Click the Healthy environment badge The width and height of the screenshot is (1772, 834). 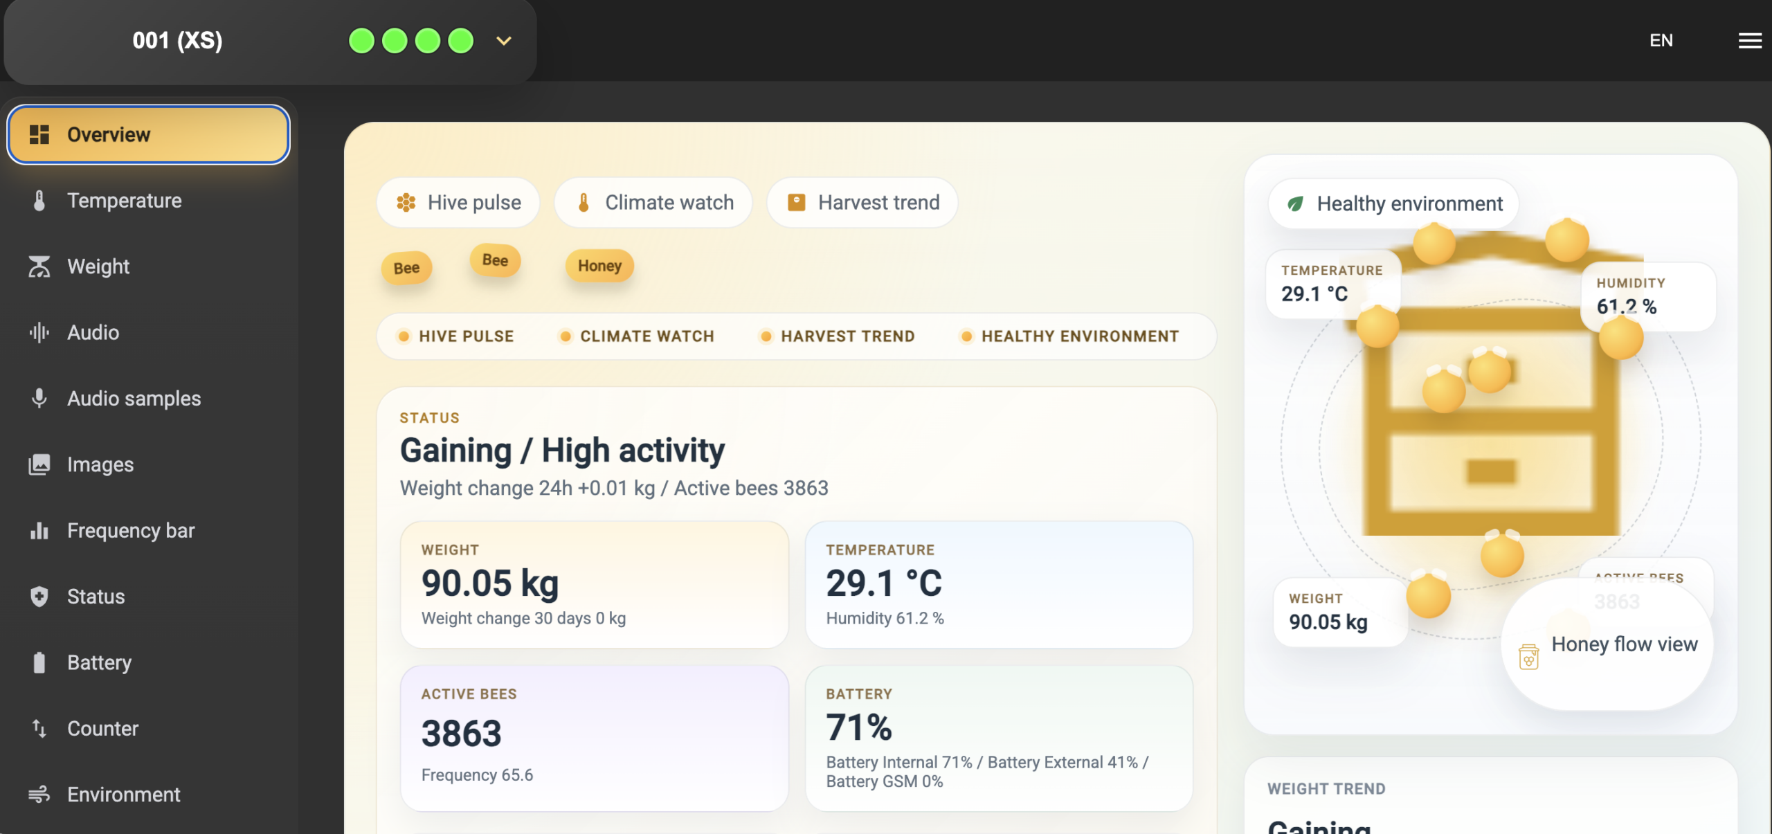click(1394, 203)
